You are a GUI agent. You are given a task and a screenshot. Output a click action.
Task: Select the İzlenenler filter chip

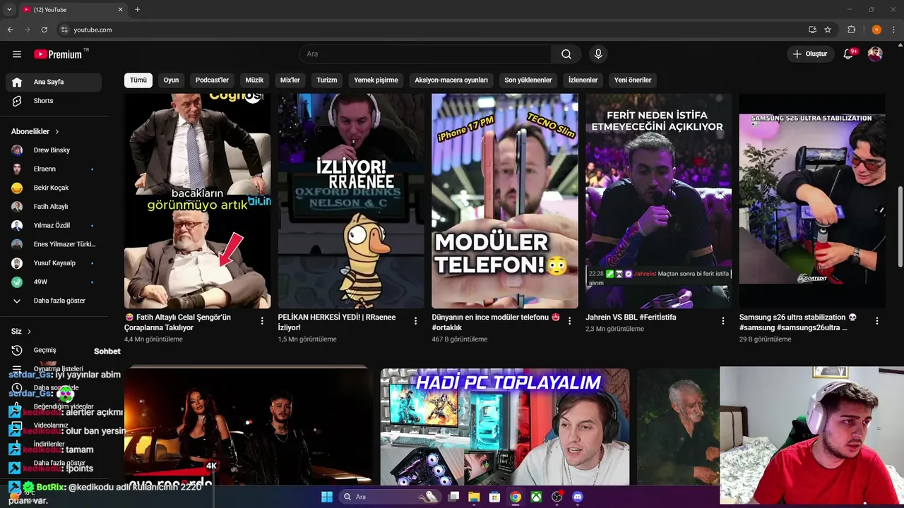(x=583, y=80)
